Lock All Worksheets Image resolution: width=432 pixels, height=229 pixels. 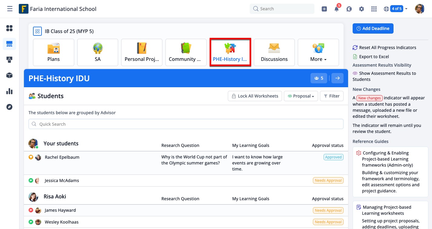click(x=255, y=96)
